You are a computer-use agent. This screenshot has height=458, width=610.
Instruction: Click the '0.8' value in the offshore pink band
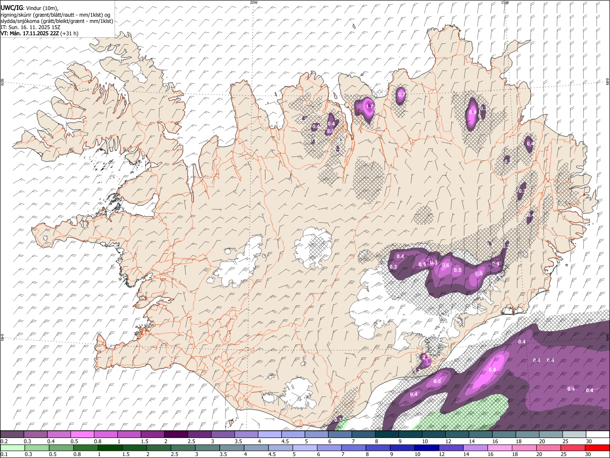click(492, 370)
